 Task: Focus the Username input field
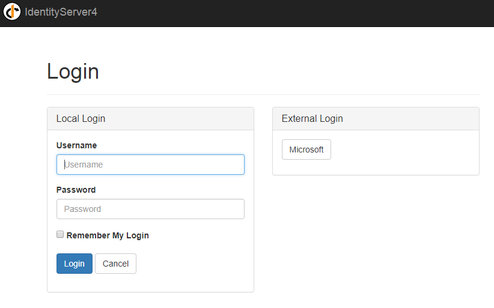(150, 165)
